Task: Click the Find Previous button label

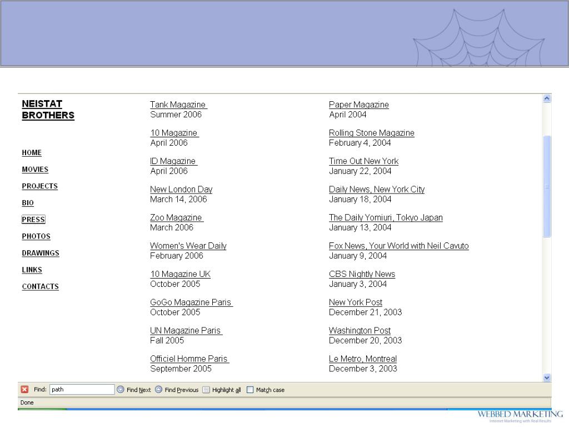Action: tap(182, 390)
